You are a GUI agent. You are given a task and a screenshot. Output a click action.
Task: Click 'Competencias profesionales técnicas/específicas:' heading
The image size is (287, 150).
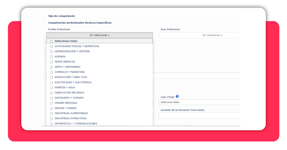coord(80,23)
